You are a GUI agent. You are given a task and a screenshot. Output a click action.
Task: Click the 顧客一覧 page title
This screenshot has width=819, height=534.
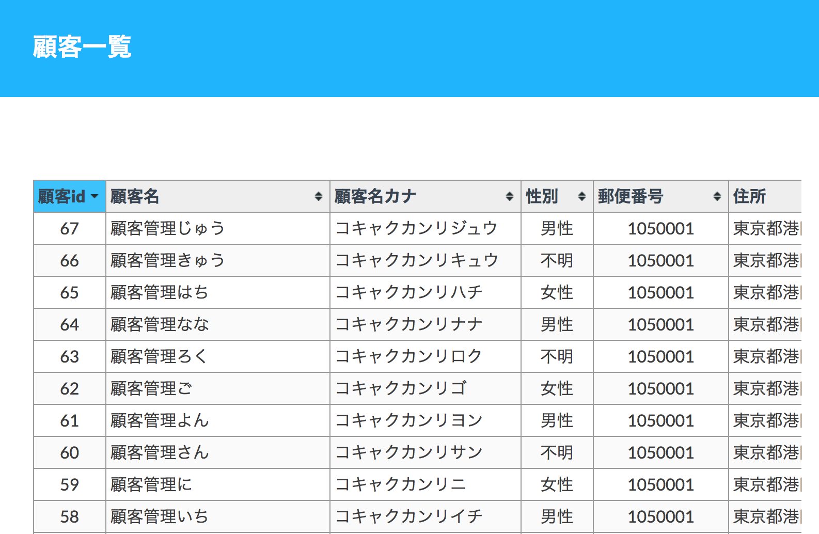click(x=82, y=47)
